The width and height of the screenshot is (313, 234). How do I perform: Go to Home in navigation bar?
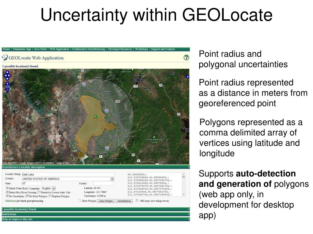[6, 49]
